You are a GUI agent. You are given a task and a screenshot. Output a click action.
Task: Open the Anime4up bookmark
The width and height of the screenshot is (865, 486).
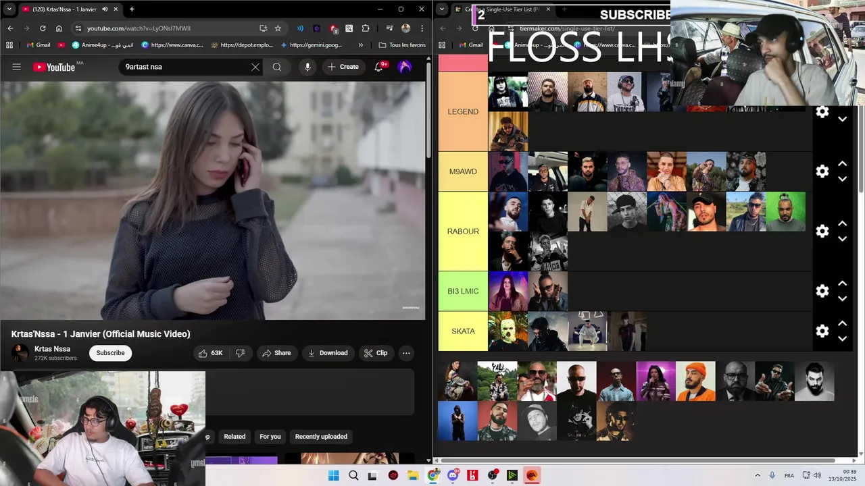tap(103, 45)
